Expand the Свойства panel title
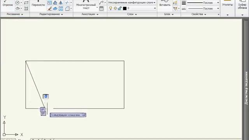Image resolution: width=249 pixels, height=140 pixels. click(199, 14)
